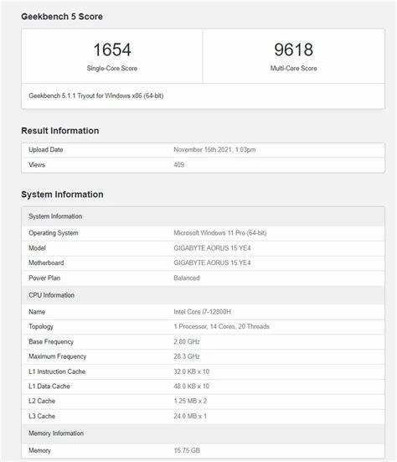Click the Maximum Frequency label
The height and width of the screenshot is (462, 397).
point(58,356)
